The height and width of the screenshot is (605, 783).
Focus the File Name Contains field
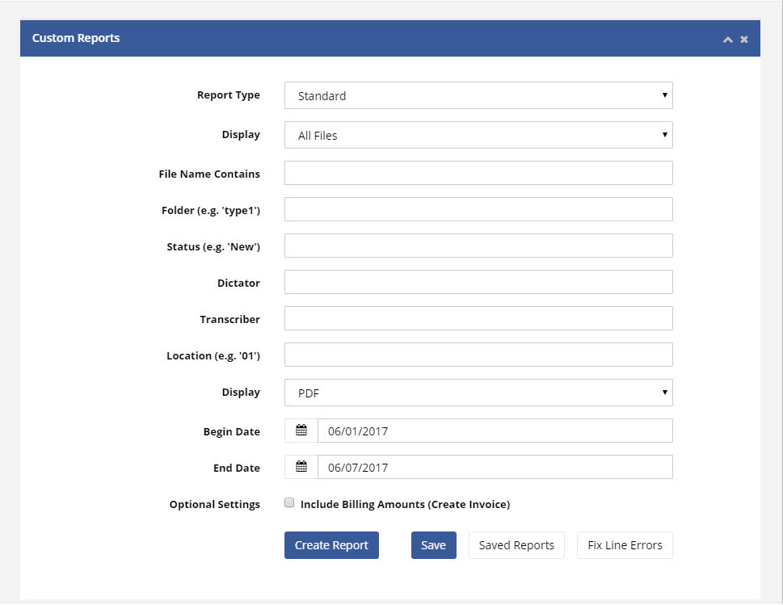(x=478, y=173)
